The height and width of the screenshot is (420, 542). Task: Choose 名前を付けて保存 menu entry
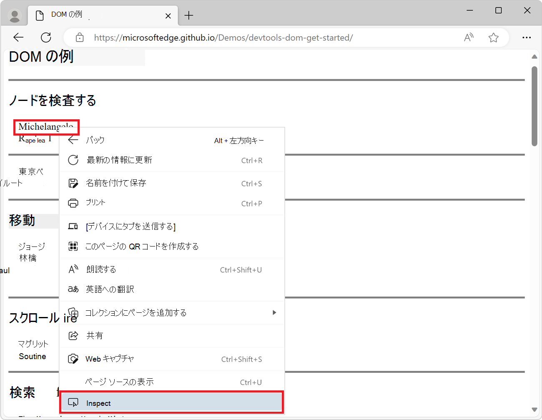[172, 183]
